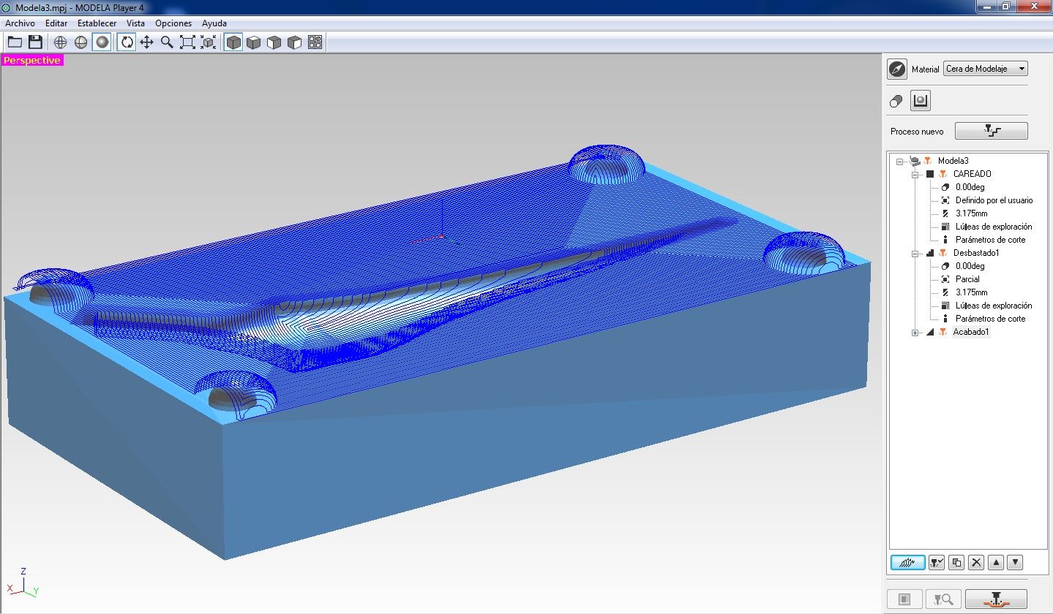
Task: Open the Editar menu
Action: point(56,23)
